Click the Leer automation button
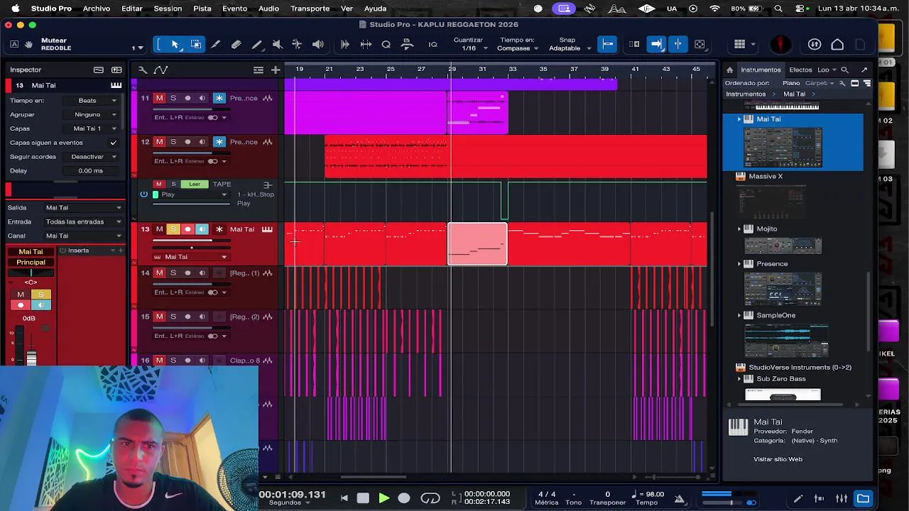Screen dimensions: 909x511 tap(195, 185)
